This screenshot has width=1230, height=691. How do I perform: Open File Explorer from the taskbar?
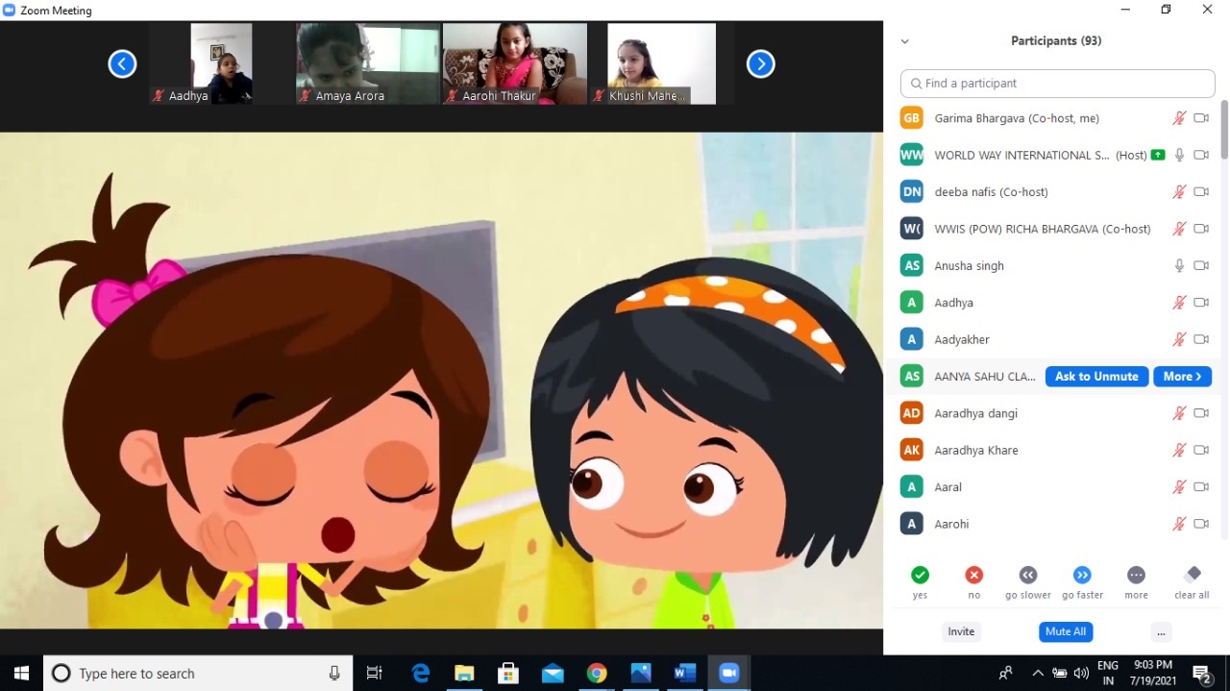464,674
